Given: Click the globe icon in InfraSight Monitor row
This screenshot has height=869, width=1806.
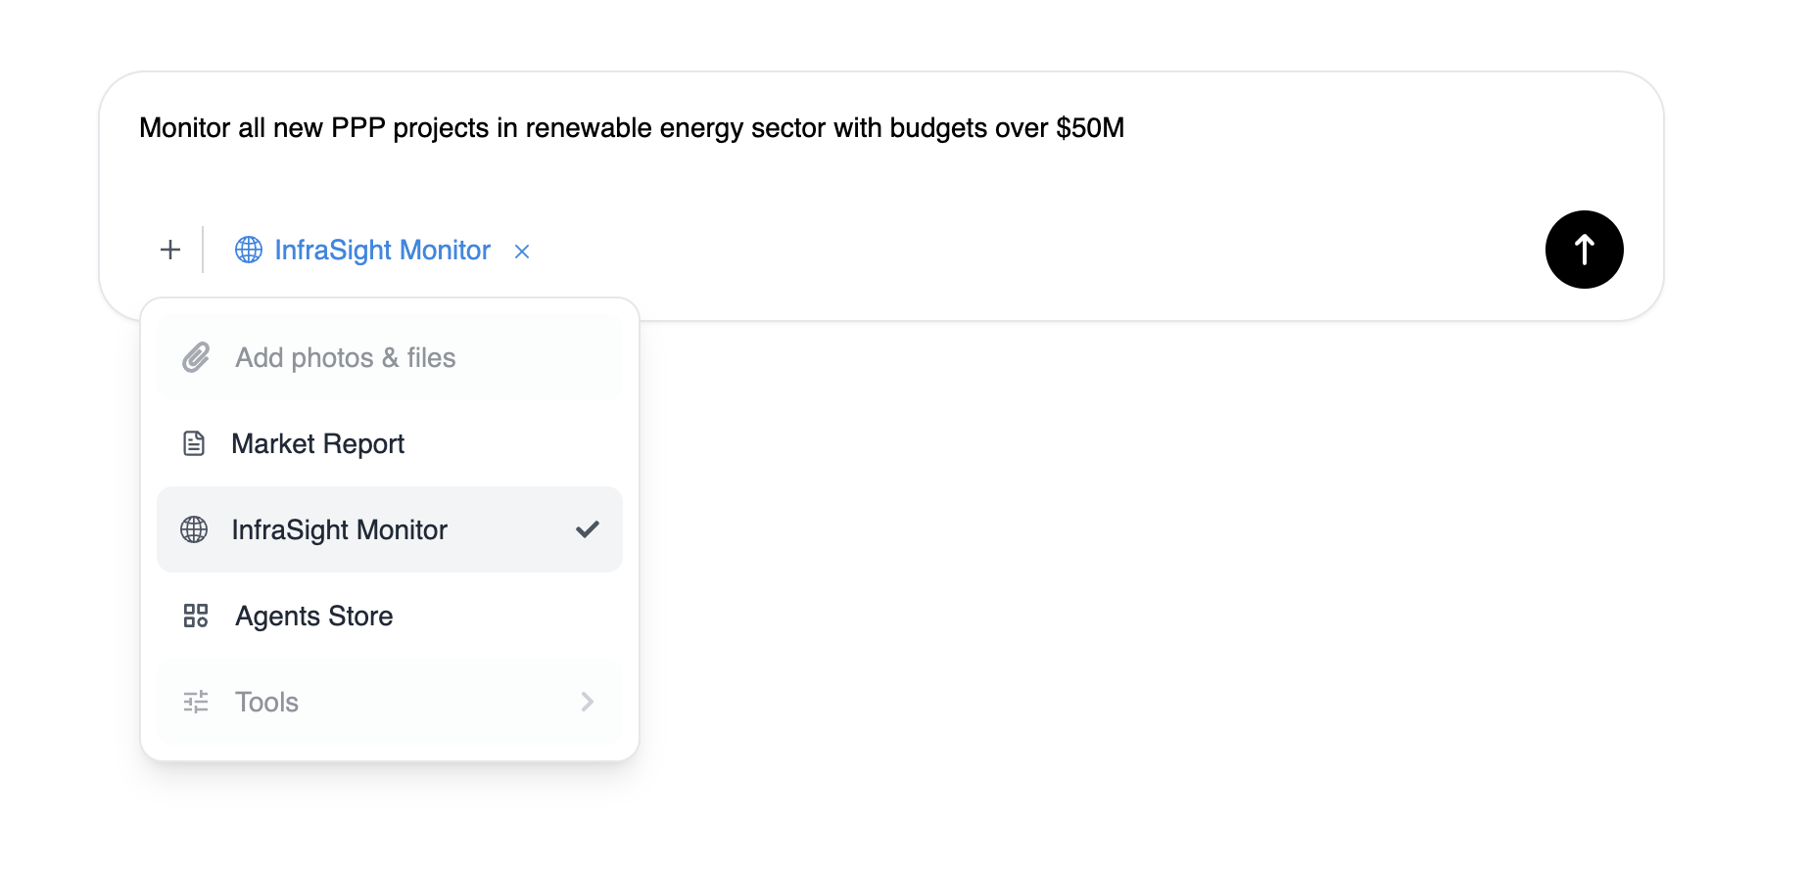Looking at the screenshot, I should tap(194, 529).
